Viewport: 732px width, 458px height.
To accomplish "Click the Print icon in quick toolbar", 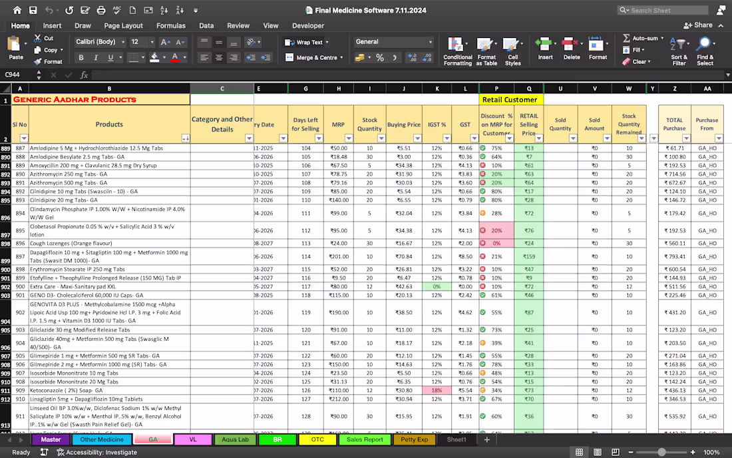I will [x=101, y=10].
